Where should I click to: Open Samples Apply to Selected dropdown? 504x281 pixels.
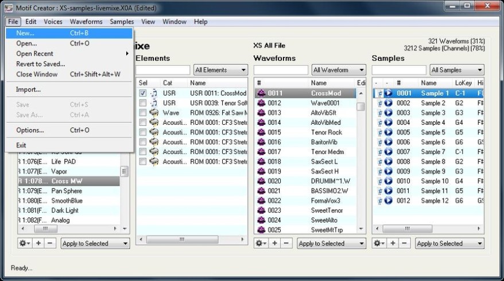pos(449,243)
